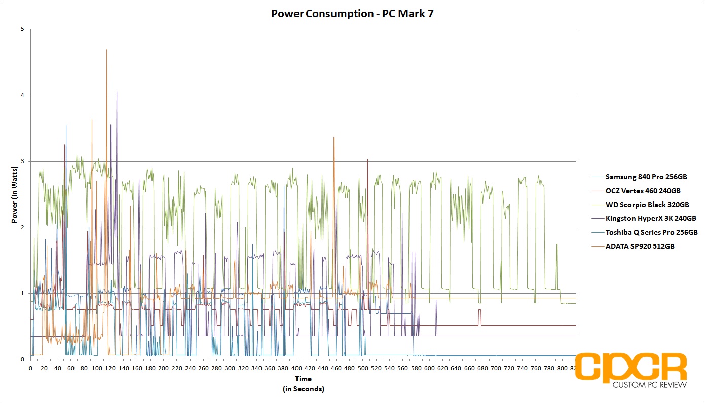
Task: Select the Samsung 840 Pro 256GB legend entry
Action: click(646, 177)
